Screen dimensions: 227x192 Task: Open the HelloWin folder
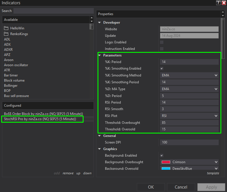(x=14, y=28)
